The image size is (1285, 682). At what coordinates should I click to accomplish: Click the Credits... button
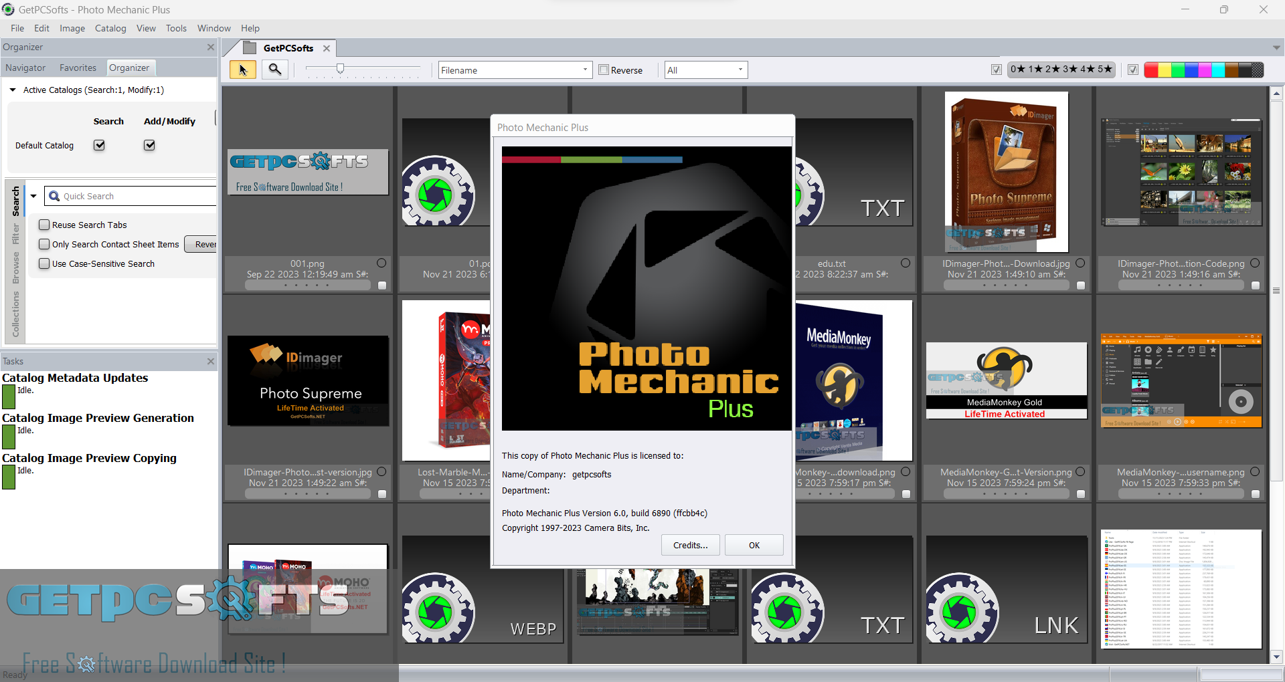point(691,545)
